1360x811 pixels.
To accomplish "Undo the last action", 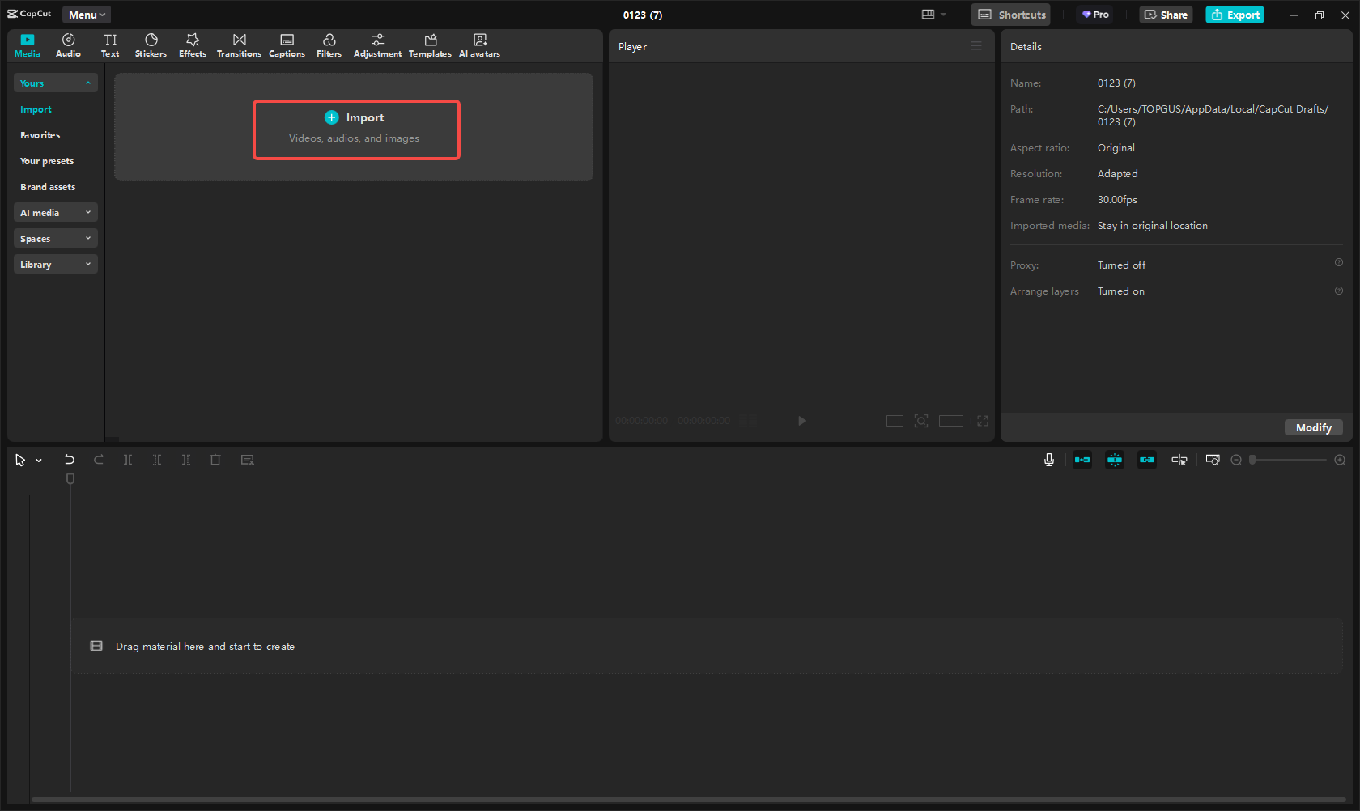I will coord(69,459).
